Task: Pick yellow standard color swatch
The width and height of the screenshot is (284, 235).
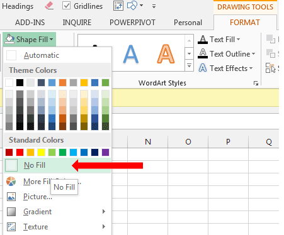Action: (41, 152)
